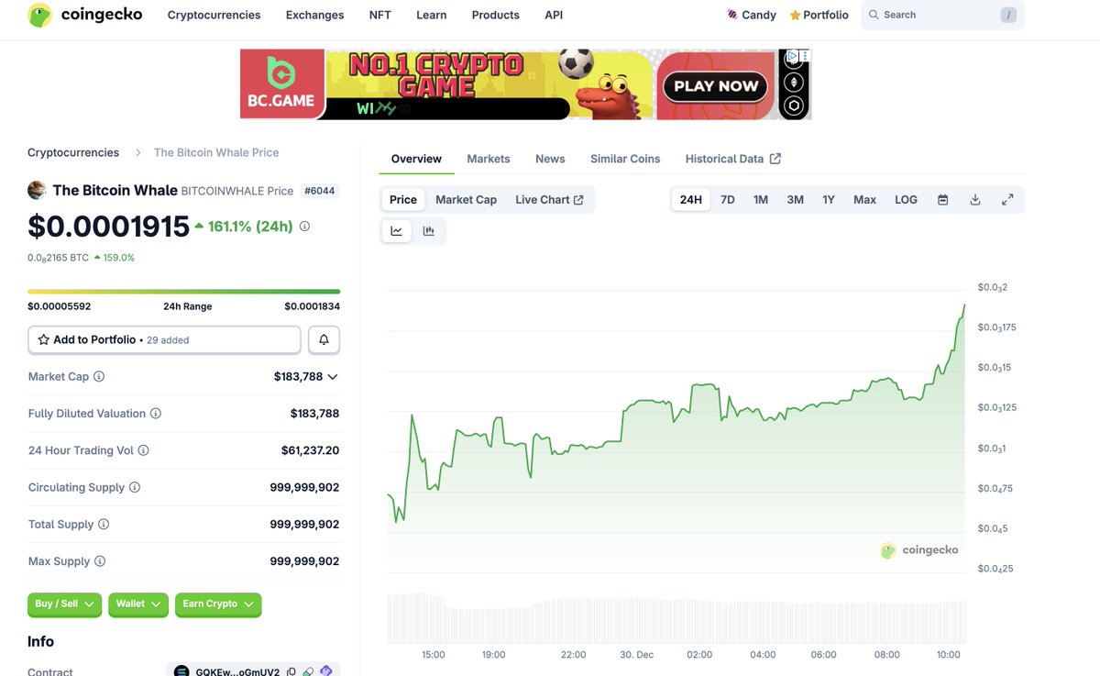1100x676 pixels.
Task: Select the Price chart toggle
Action: 403,200
